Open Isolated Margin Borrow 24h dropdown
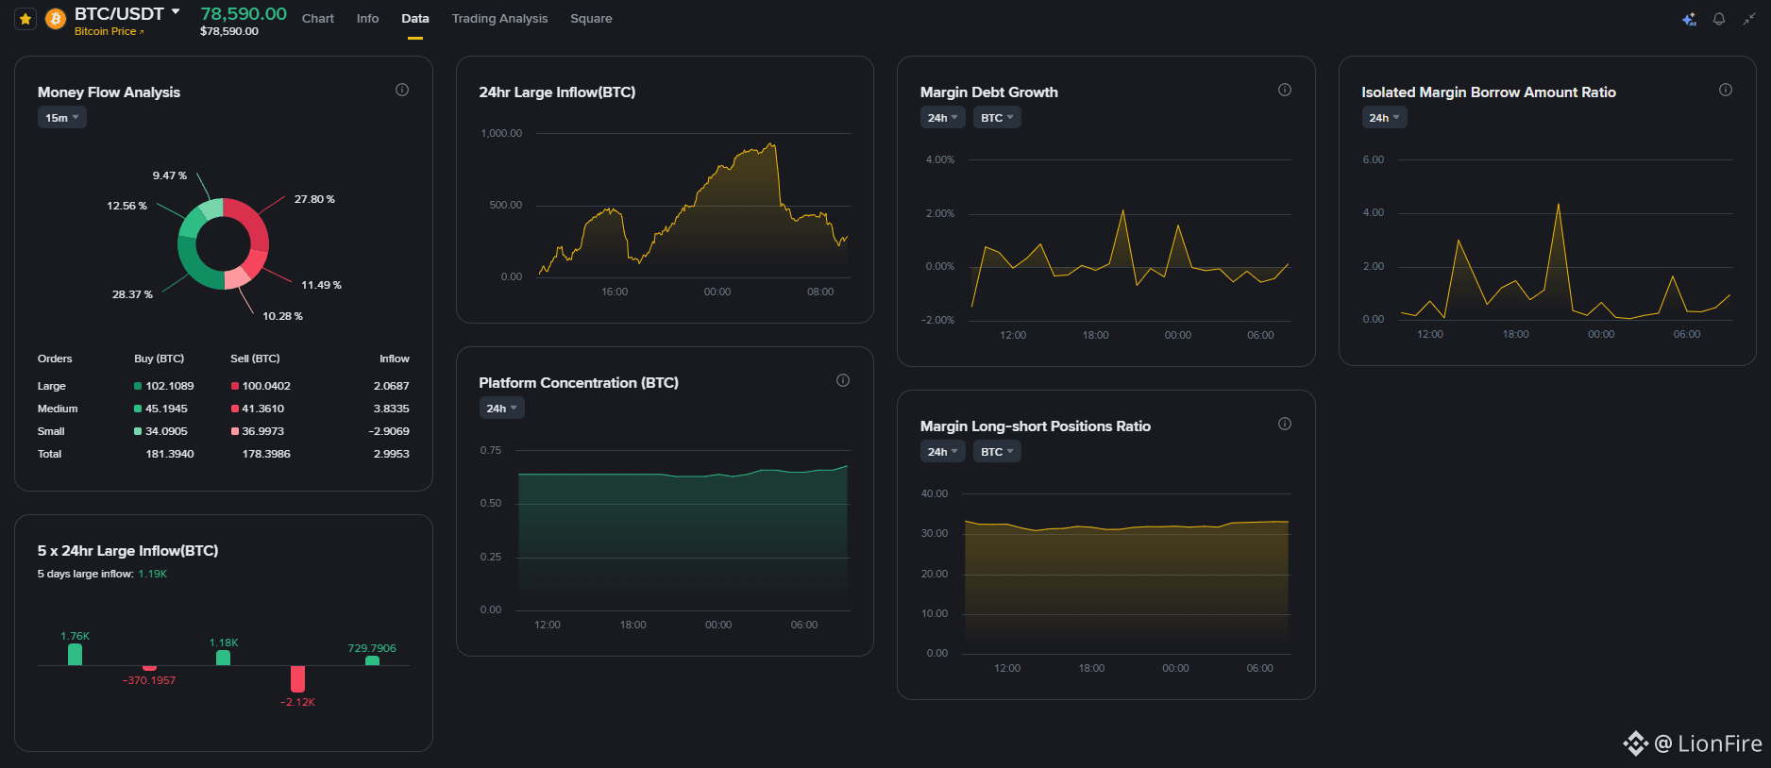The height and width of the screenshot is (768, 1771). tap(1384, 118)
